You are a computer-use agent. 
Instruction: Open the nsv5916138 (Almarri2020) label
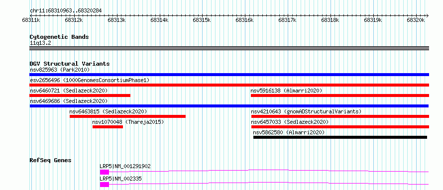tap(286, 91)
